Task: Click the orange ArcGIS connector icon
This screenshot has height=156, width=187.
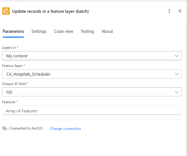Action: pyautogui.click(x=6, y=11)
